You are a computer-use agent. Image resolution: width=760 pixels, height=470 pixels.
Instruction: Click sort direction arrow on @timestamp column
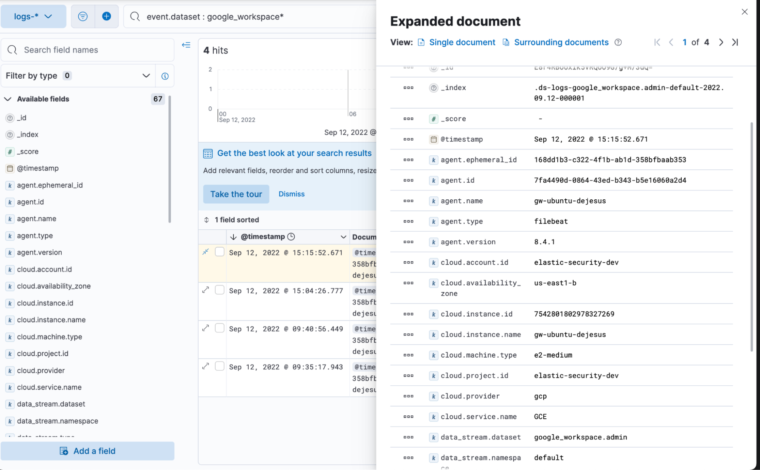pyautogui.click(x=233, y=237)
